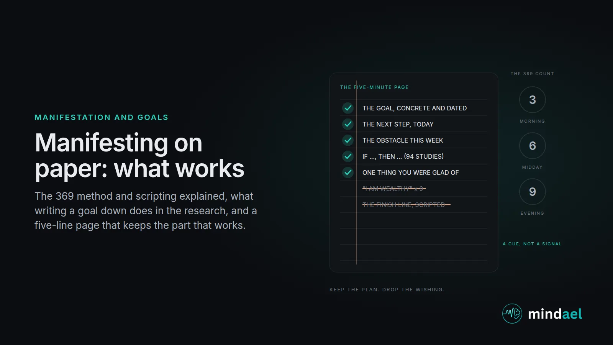Click the 'EVENING' label
The image size is (613, 345).
click(x=532, y=213)
